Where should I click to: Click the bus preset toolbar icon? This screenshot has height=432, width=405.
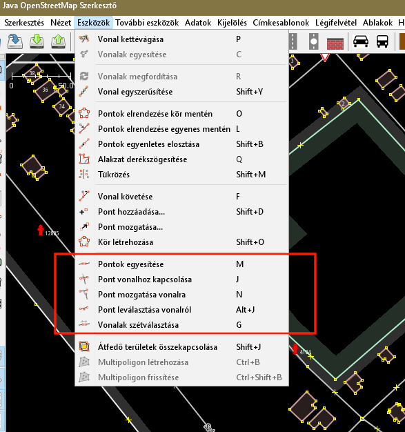point(382,41)
